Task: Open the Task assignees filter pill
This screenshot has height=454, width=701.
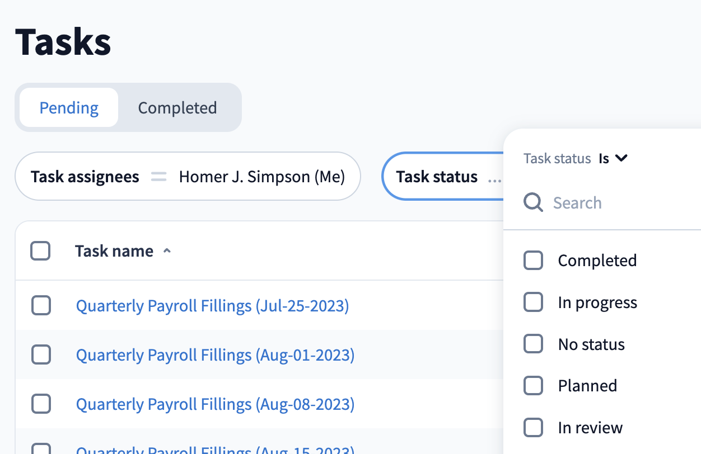Action: [x=188, y=177]
